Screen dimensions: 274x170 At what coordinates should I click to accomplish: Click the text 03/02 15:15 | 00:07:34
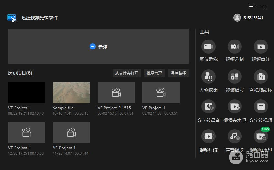(115, 113)
